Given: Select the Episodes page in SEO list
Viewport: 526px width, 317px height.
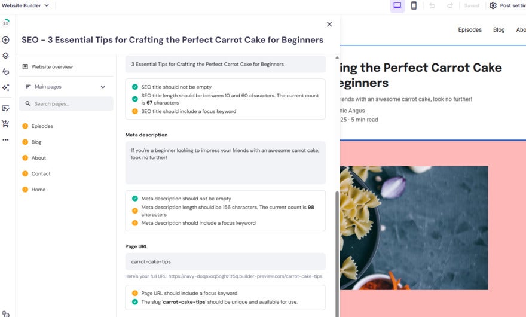Looking at the screenshot, I should tap(42, 126).
